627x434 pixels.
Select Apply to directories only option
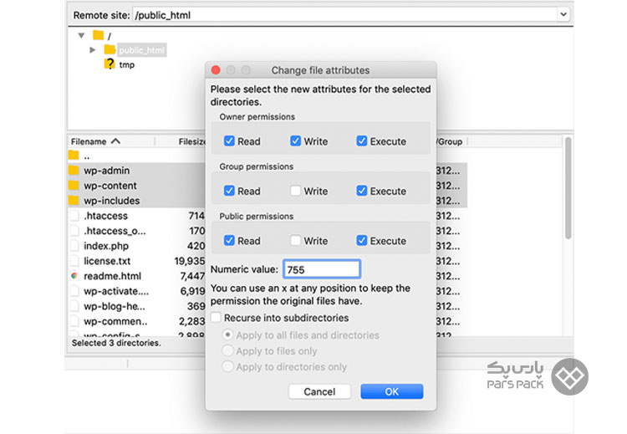(x=227, y=366)
